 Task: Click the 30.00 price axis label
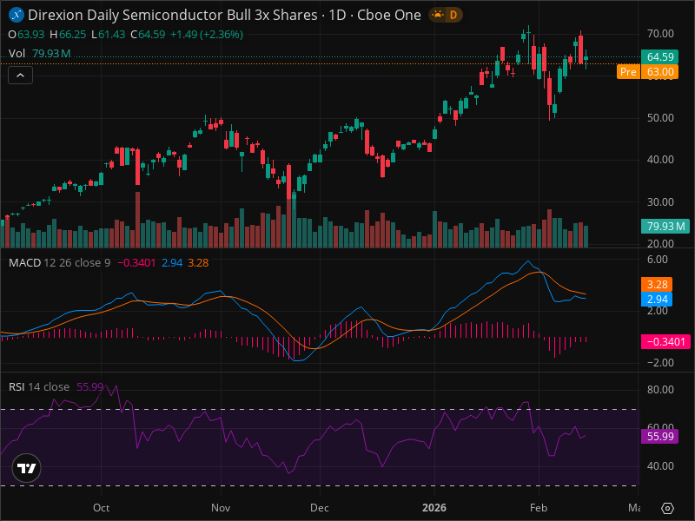660,202
